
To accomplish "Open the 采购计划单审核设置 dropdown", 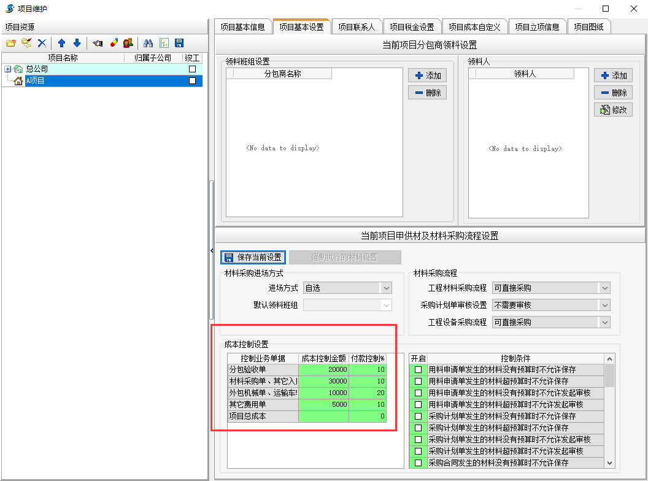I will point(604,305).
